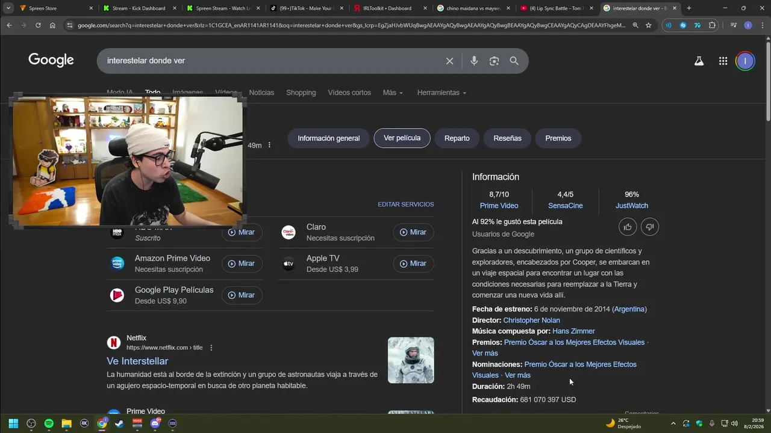Click Mirar for Amazon Prime Video
771x433 pixels.
pos(242,263)
